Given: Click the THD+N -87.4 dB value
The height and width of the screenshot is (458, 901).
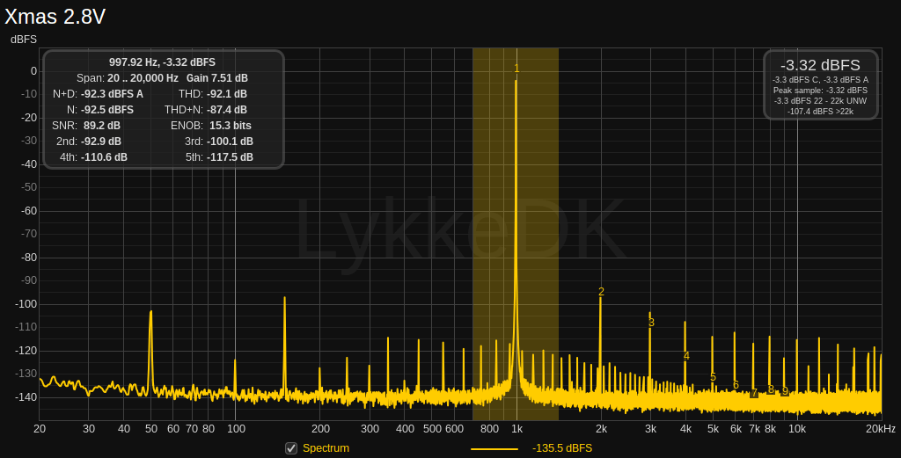Looking at the screenshot, I should (x=227, y=110).
